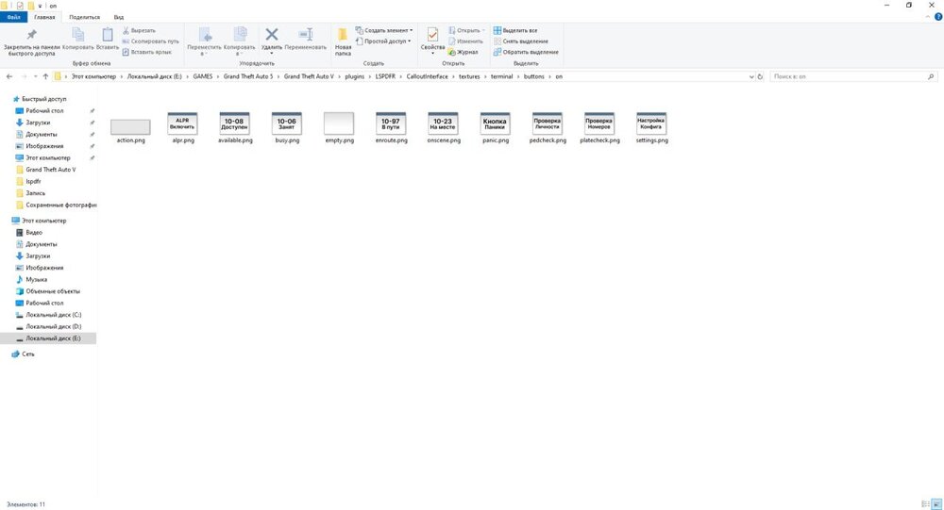
Task: Click Paste shortcut (Вставить ярлык)
Action: (x=147, y=52)
